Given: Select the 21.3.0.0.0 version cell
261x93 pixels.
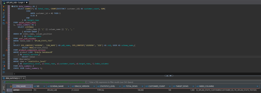Looking at the screenshot, I should tap(83, 90).
